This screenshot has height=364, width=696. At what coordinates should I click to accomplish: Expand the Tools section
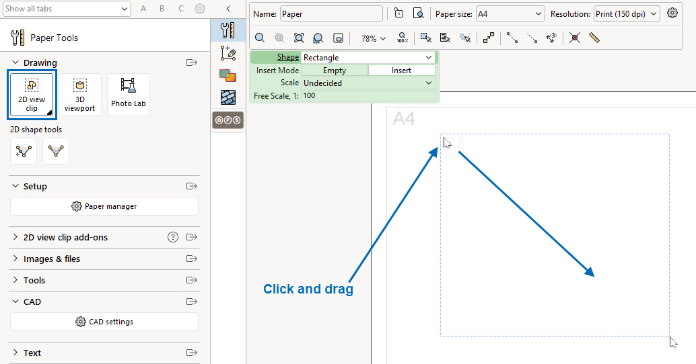tap(15, 280)
